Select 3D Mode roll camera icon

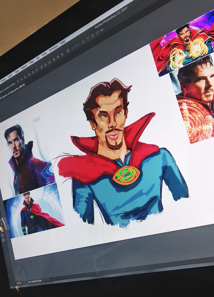coord(88,38)
